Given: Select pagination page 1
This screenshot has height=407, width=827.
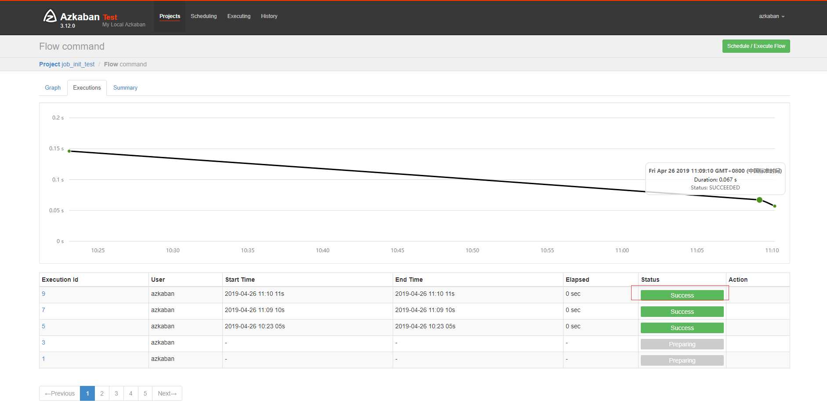Looking at the screenshot, I should (87, 393).
